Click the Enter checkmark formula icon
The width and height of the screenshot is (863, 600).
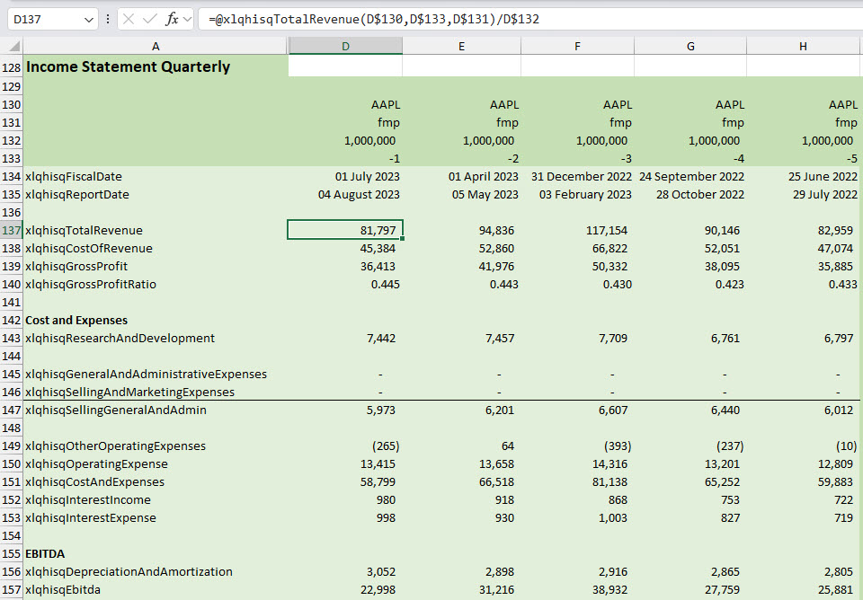coord(150,19)
